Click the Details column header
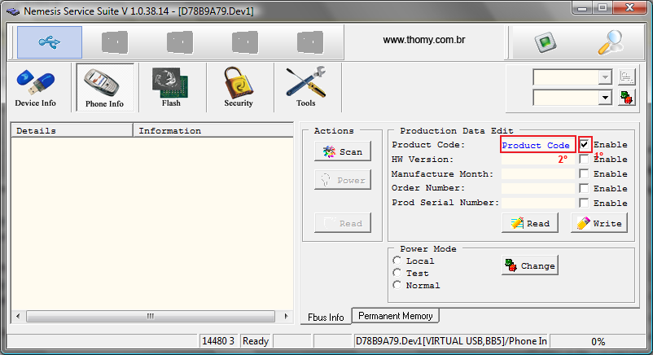 click(x=72, y=130)
